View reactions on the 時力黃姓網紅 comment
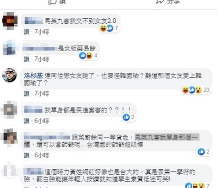Screen dimensions: 217x188 pos(197,186)
